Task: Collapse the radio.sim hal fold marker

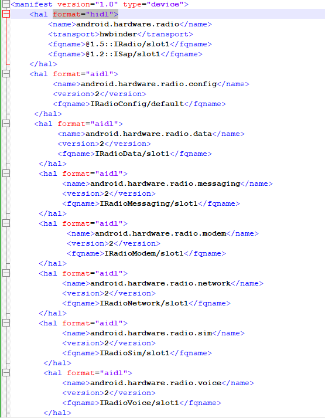Action: 6,323
